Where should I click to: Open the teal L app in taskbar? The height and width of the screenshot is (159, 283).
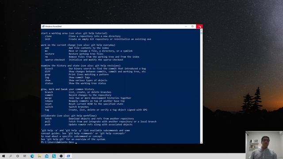pyautogui.click(x=54, y=156)
